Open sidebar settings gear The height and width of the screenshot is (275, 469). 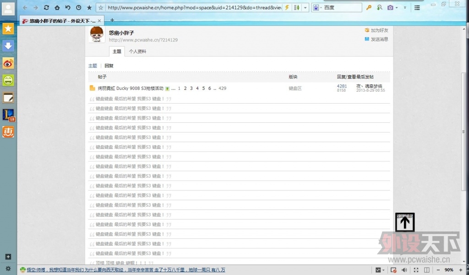[8, 269]
